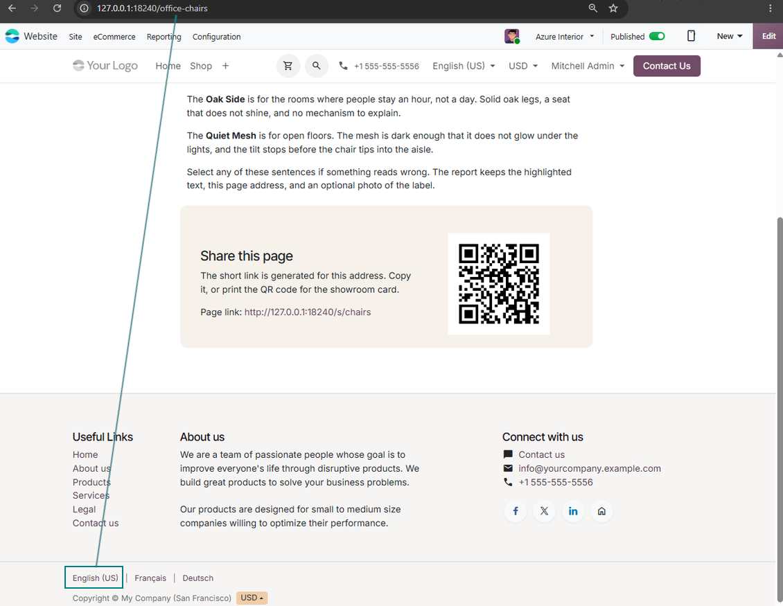
Task: Click Contact us under Connect with us
Action: pyautogui.click(x=541, y=455)
